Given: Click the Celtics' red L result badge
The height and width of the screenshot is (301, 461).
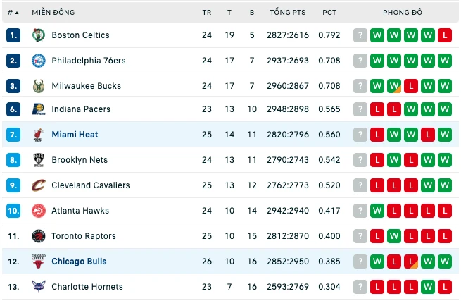Looking at the screenshot, I should coord(445,35).
